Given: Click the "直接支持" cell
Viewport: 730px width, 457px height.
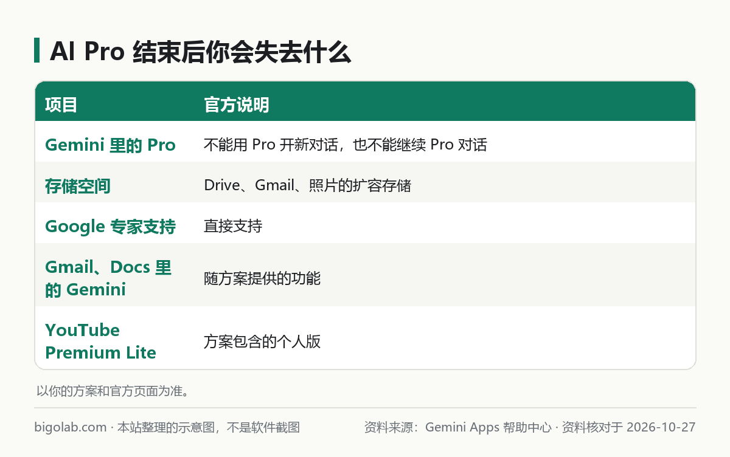Looking at the screenshot, I should (233, 227).
